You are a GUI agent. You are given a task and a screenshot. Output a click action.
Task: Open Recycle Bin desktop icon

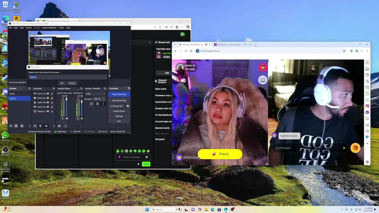[x=5, y=6]
